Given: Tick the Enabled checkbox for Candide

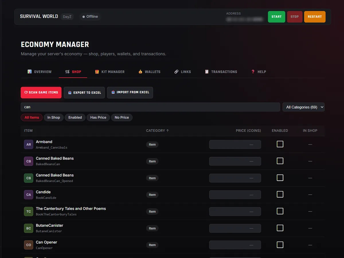Looking at the screenshot, I should (280, 194).
